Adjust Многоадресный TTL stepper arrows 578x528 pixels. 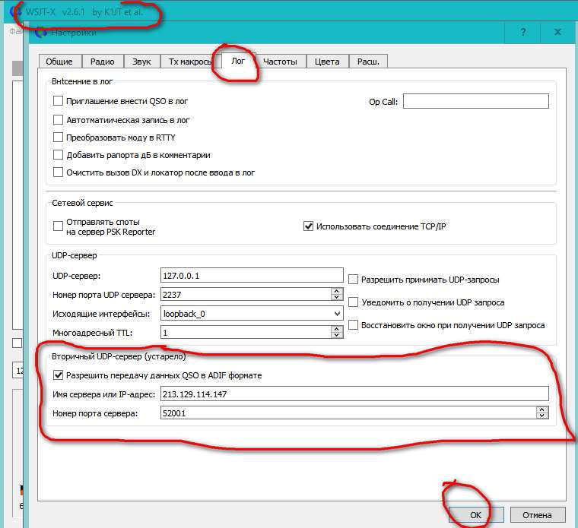[337, 332]
